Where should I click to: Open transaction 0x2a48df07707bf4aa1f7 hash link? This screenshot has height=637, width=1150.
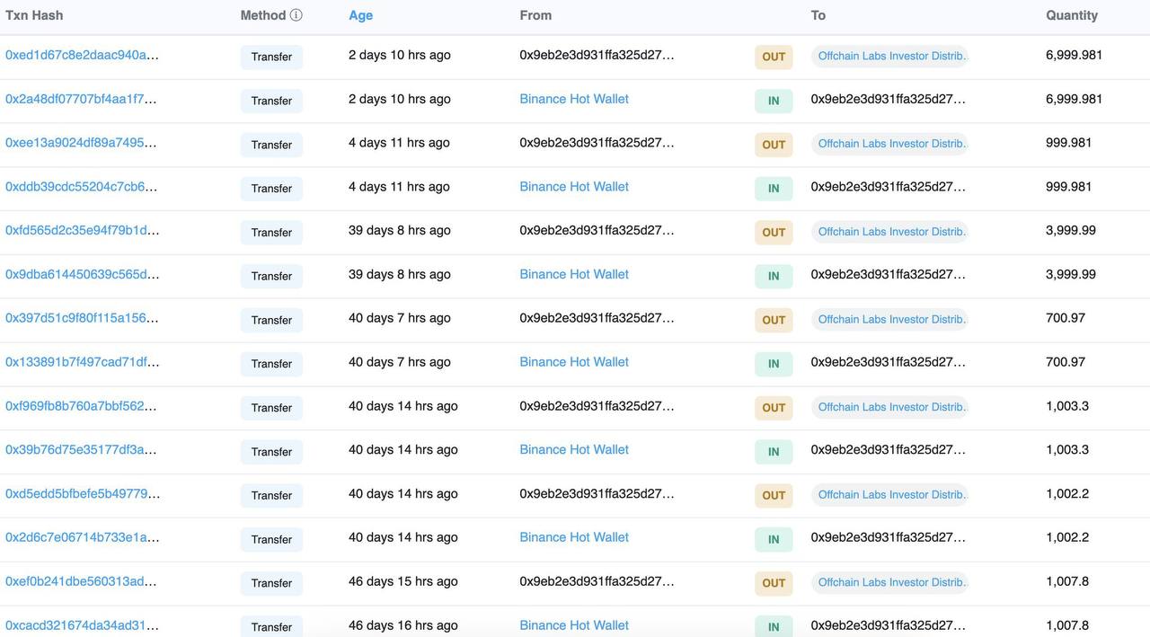[x=82, y=99]
